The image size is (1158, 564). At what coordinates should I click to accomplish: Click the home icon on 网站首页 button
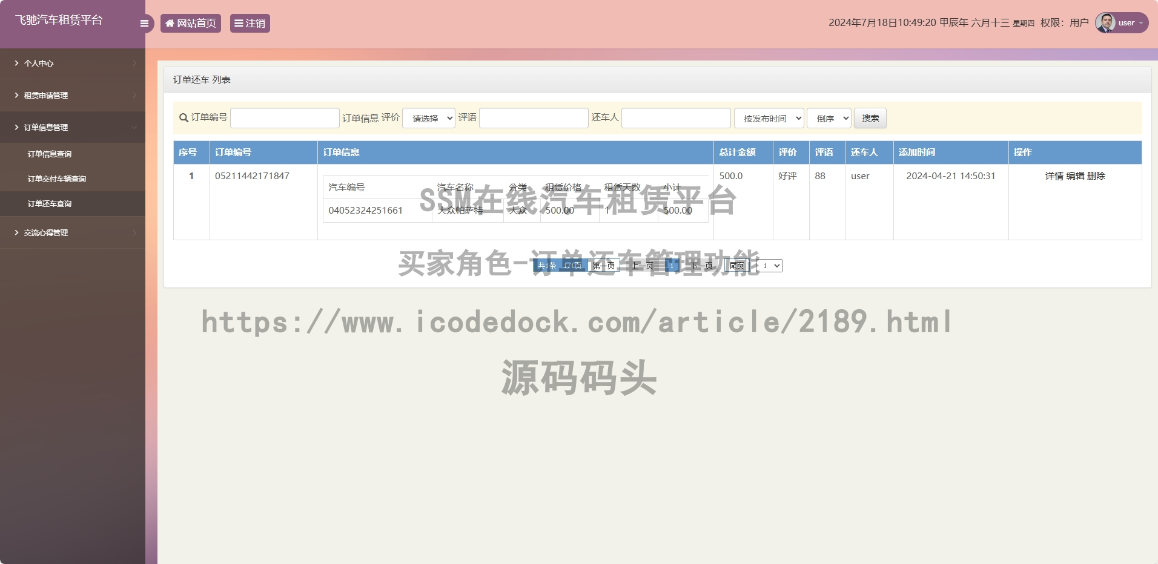pyautogui.click(x=170, y=23)
